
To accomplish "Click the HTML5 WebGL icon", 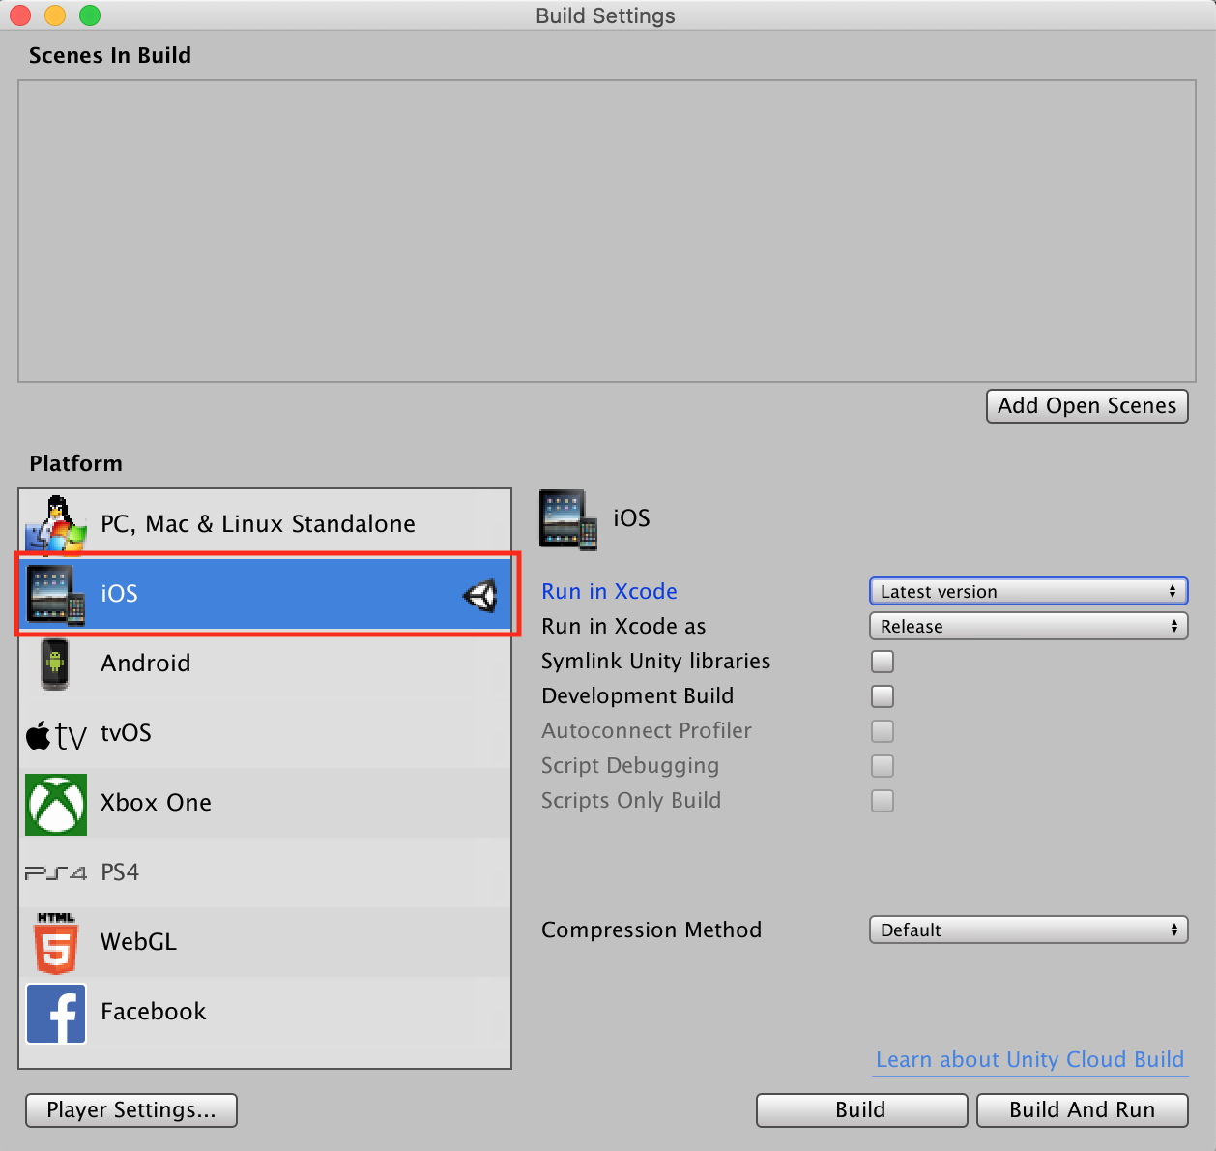I will click(56, 943).
